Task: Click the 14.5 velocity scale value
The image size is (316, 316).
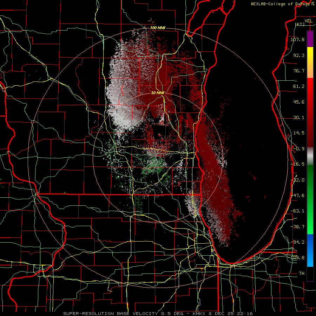Action: pyautogui.click(x=299, y=133)
